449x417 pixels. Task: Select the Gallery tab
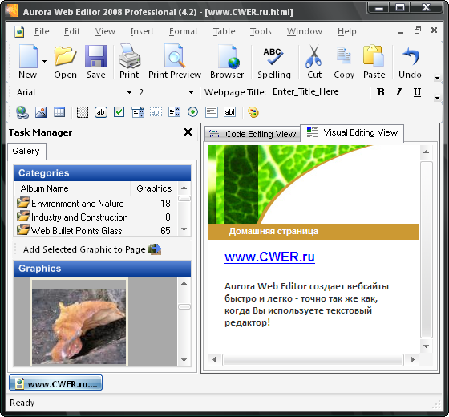(x=26, y=151)
